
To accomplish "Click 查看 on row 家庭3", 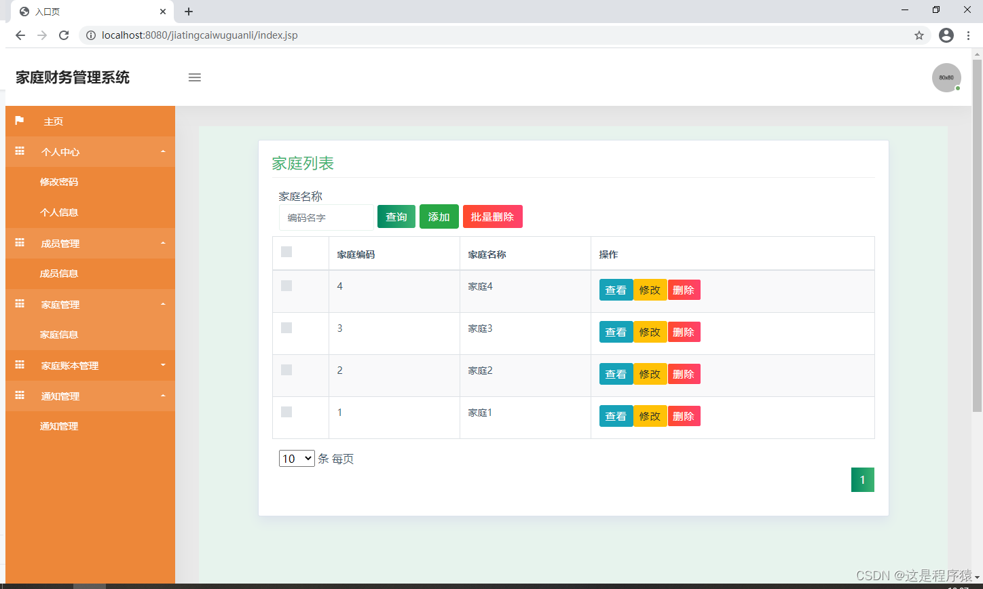I will [616, 332].
